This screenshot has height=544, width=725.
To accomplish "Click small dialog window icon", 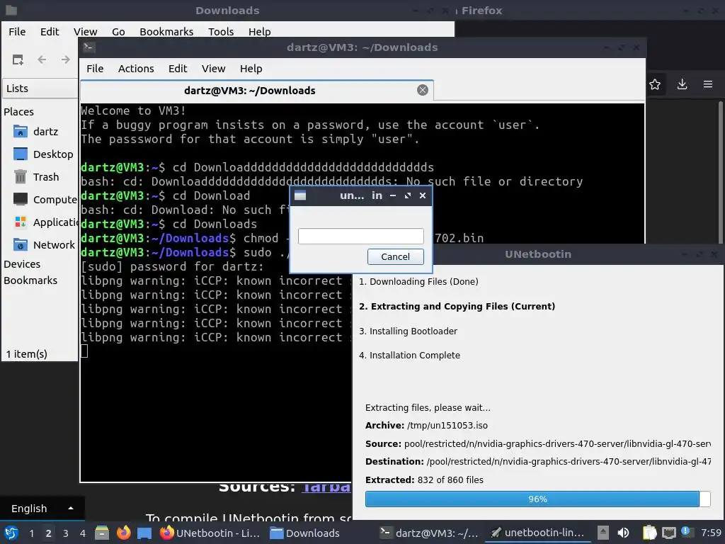I will [x=300, y=195].
